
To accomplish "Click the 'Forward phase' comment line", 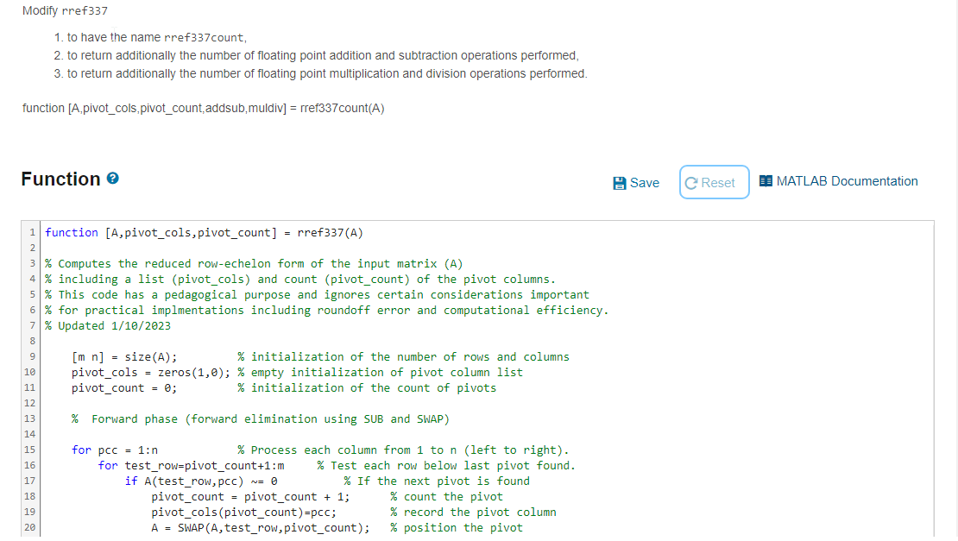I will pos(261,418).
